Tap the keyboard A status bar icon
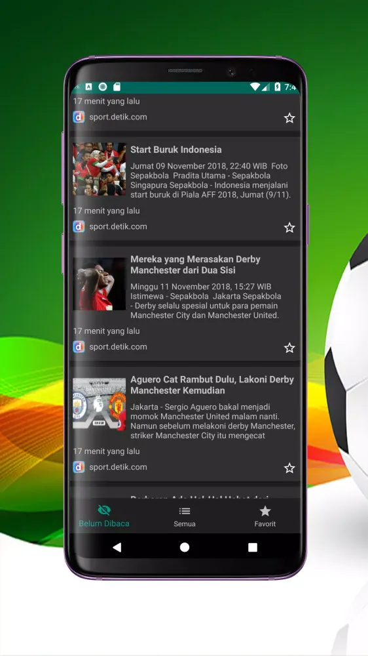The image size is (368, 656). pos(88,87)
